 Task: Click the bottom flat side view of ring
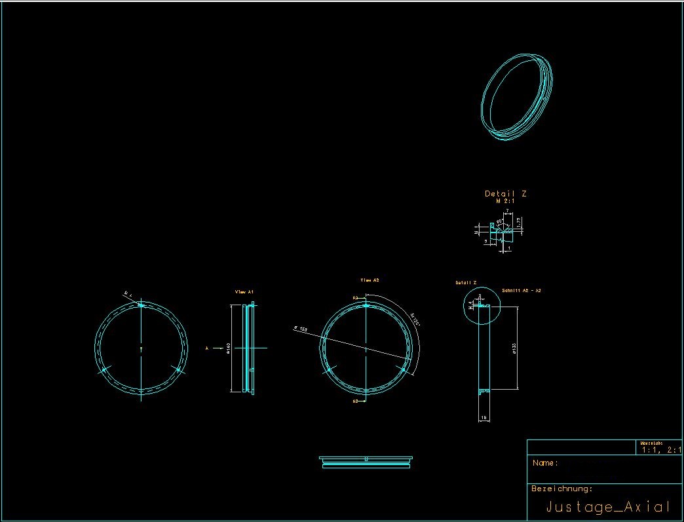[x=366, y=462]
